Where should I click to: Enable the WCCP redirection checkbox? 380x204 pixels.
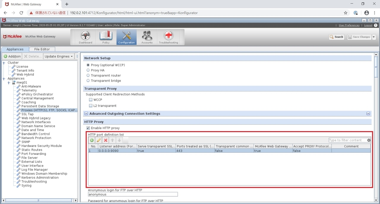click(x=91, y=100)
